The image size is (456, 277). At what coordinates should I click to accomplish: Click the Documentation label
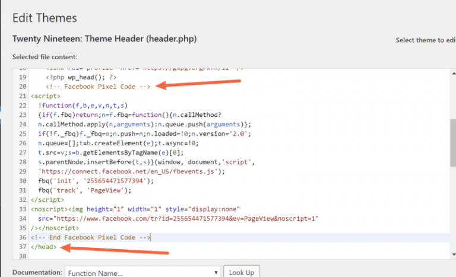37,272
